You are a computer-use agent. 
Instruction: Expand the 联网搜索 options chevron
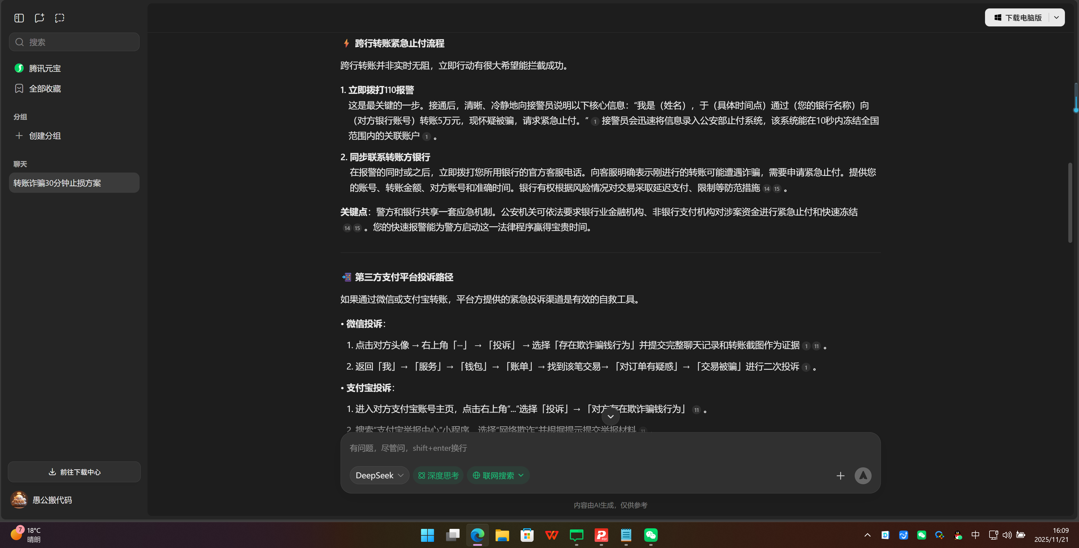pyautogui.click(x=521, y=475)
